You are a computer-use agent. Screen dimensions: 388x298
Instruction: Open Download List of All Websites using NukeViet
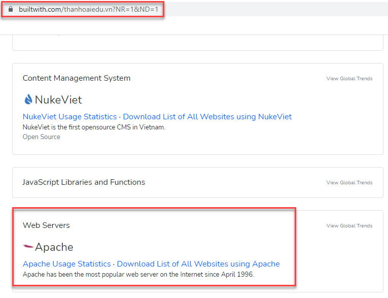[207, 117]
